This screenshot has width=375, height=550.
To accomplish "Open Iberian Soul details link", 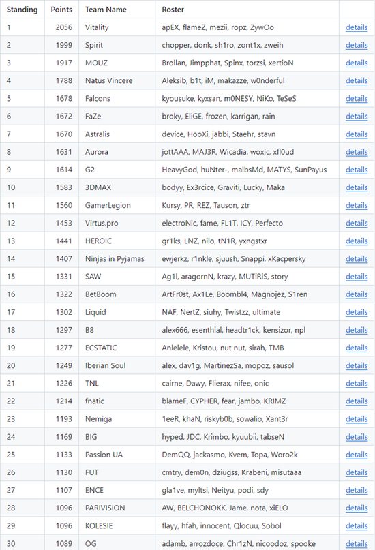I will click(x=357, y=366).
